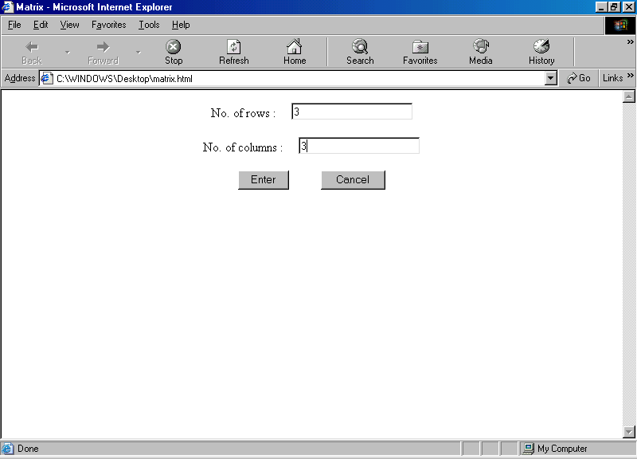Image resolution: width=637 pixels, height=459 pixels.
Task: Show the History pane
Action: click(x=541, y=52)
